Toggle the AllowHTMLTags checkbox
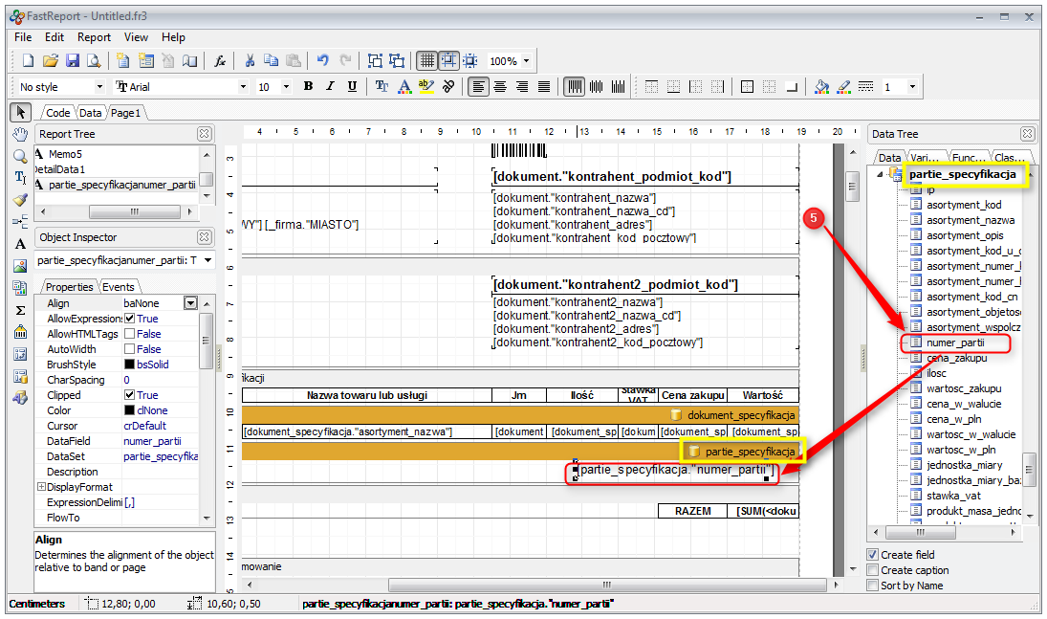This screenshot has width=1047, height=619. [130, 334]
